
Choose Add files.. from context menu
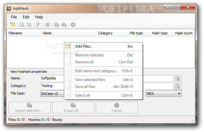click(x=103, y=46)
